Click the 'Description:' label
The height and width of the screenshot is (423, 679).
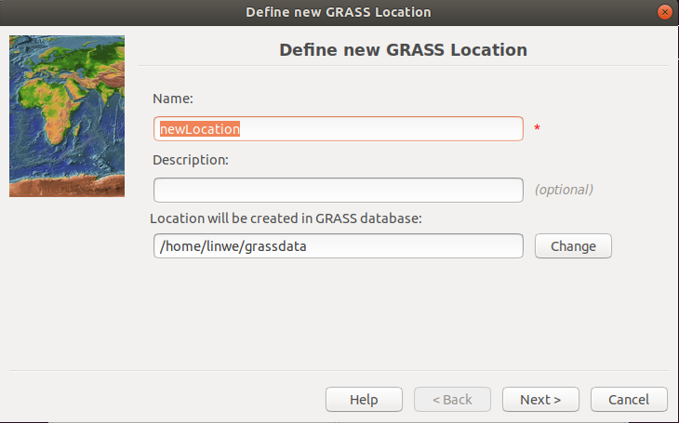point(191,160)
